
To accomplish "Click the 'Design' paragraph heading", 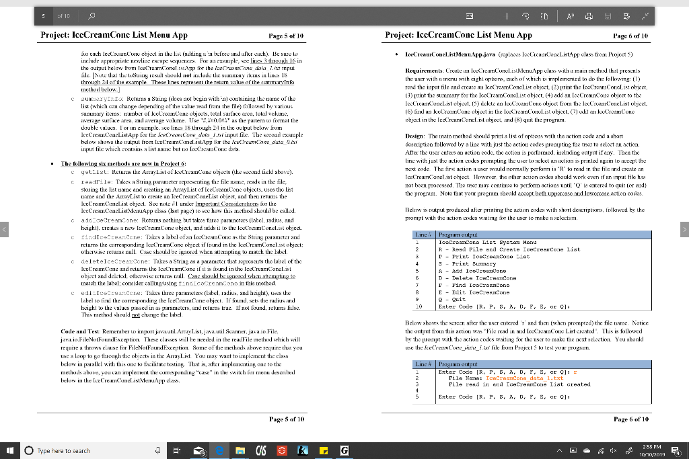I will point(414,136).
